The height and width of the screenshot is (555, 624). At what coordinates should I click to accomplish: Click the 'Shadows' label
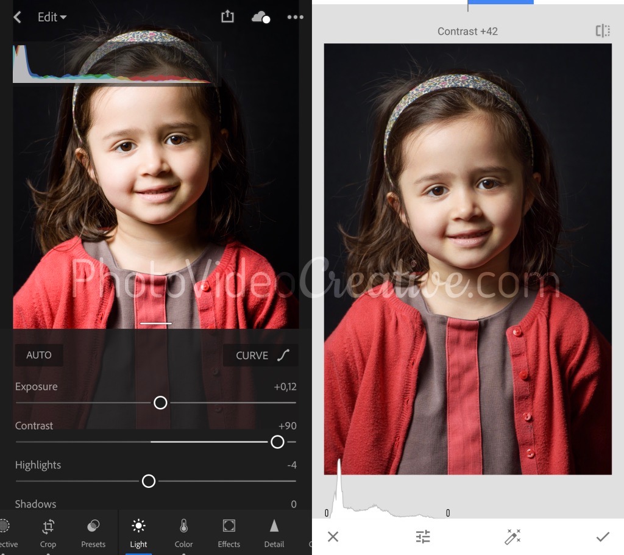(x=35, y=504)
